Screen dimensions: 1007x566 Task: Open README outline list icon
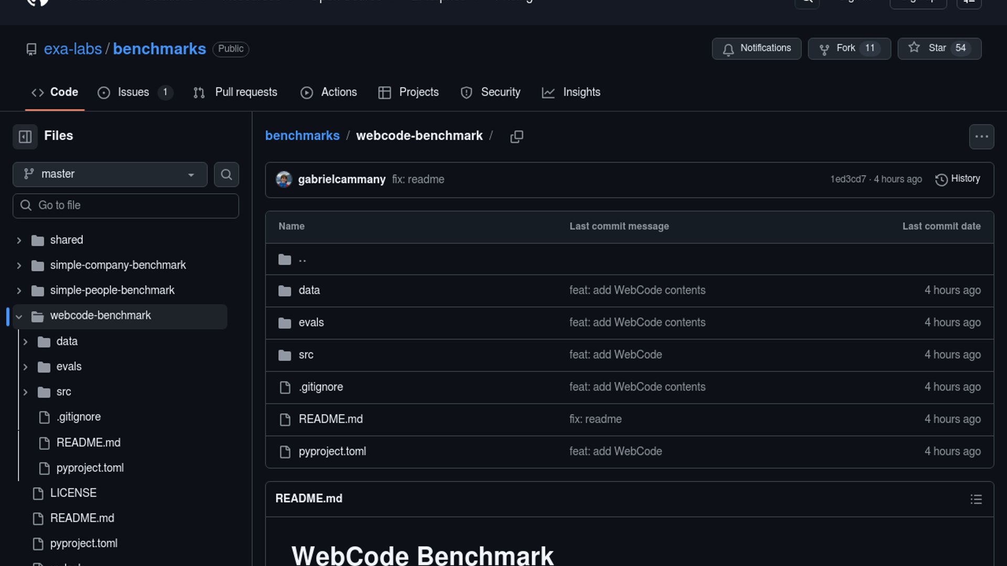[x=976, y=499]
